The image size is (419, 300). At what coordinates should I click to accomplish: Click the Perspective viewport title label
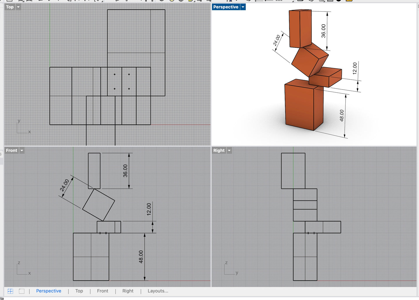point(226,7)
